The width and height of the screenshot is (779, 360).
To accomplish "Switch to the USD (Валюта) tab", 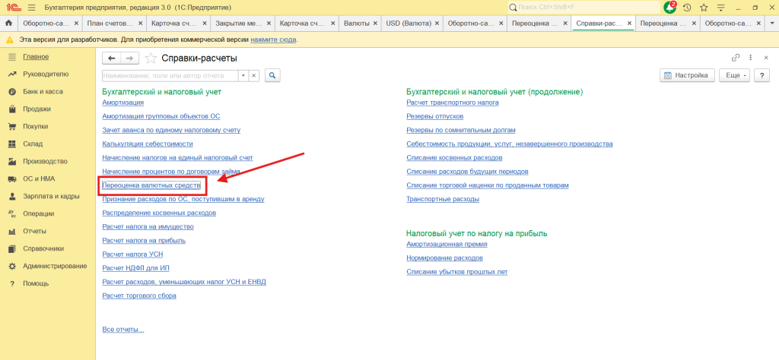I will pyautogui.click(x=408, y=23).
